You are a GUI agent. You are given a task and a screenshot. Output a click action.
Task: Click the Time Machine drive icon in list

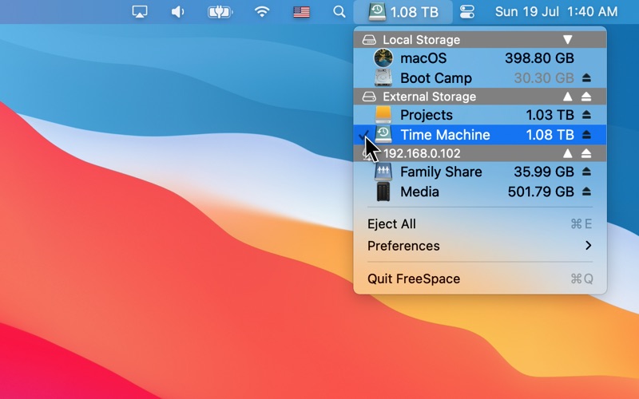[383, 134]
